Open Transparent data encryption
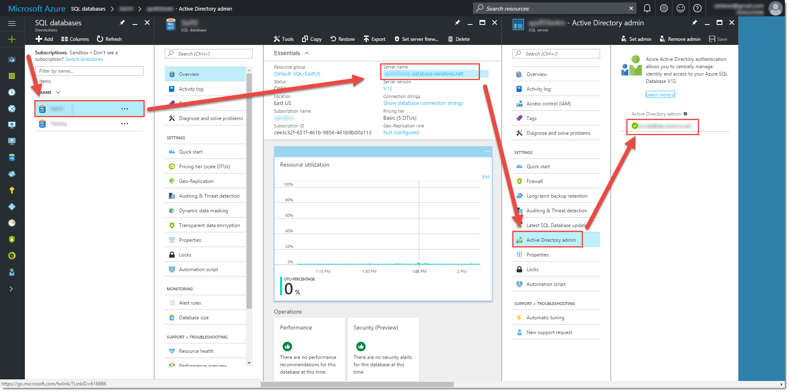The image size is (789, 392). coord(205,225)
